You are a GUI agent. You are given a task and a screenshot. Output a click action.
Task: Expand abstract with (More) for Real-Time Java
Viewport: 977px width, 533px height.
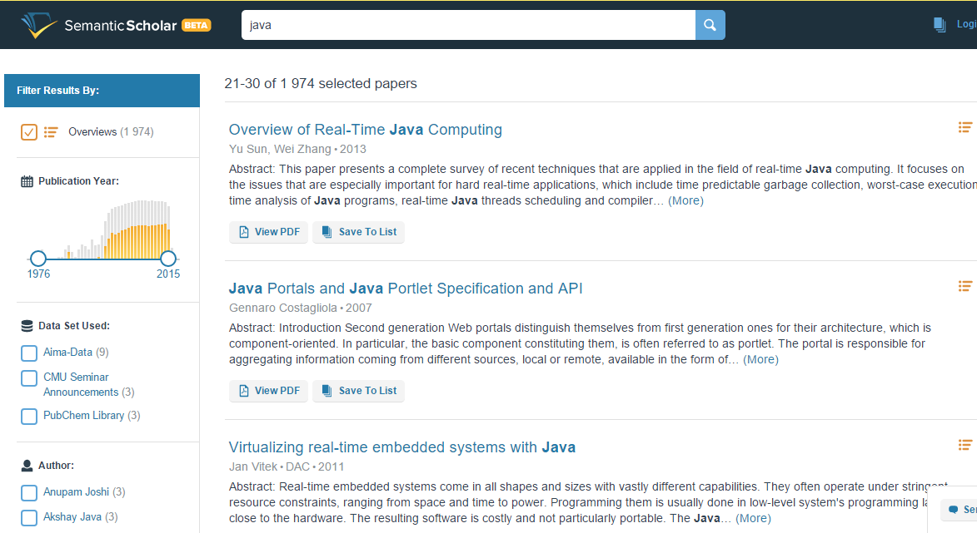685,200
